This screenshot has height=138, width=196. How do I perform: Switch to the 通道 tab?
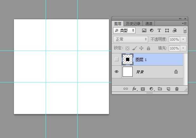coord(149,24)
